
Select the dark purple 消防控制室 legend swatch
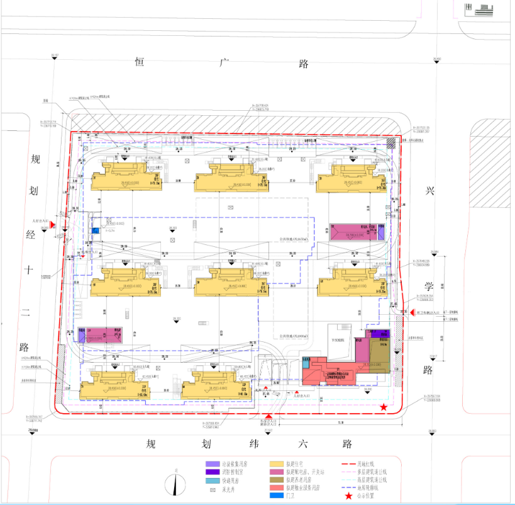pyautogui.click(x=212, y=473)
